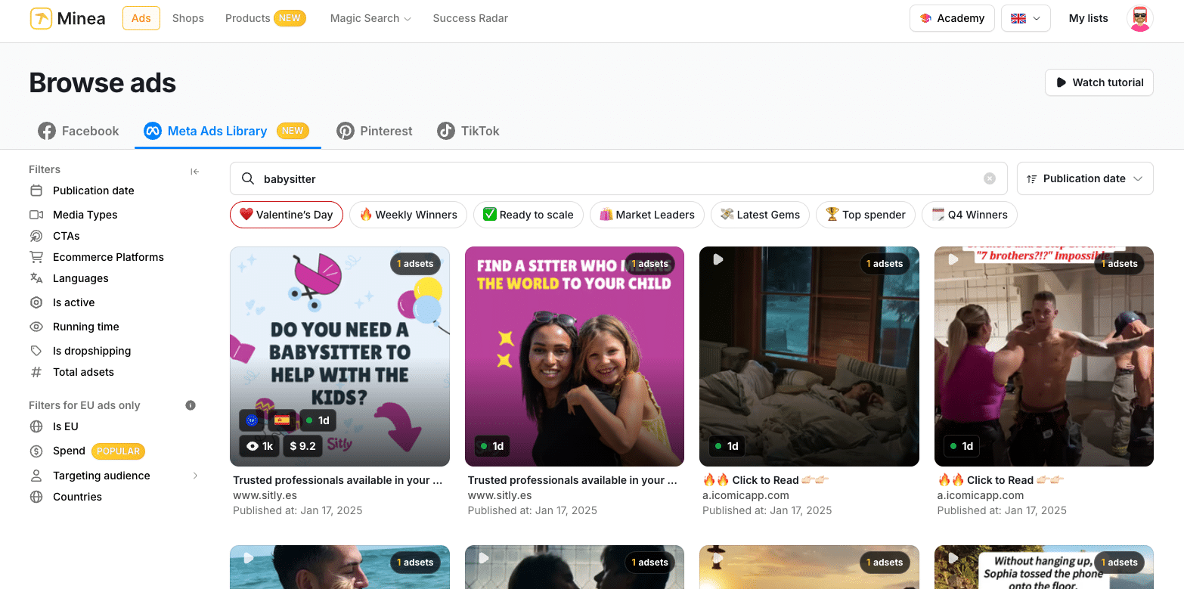Clear the babysitter search text
Screen dimensions: 1184x589
[989, 179]
